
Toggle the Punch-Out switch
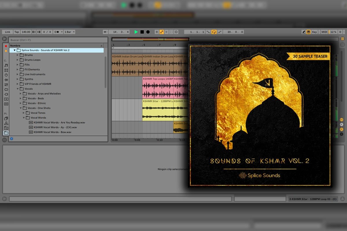click(x=220, y=32)
